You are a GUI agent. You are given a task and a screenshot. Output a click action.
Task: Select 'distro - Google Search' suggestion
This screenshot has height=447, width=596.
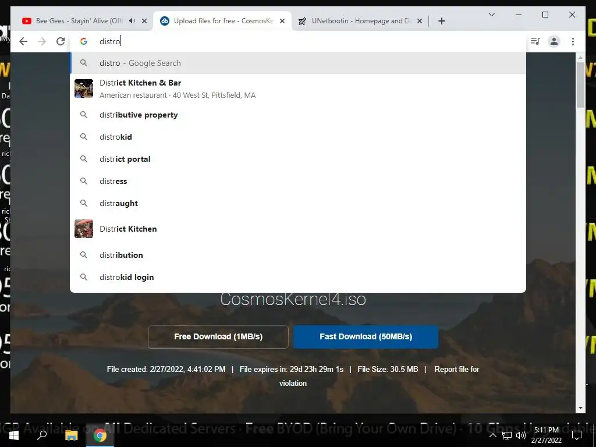pyautogui.click(x=298, y=63)
